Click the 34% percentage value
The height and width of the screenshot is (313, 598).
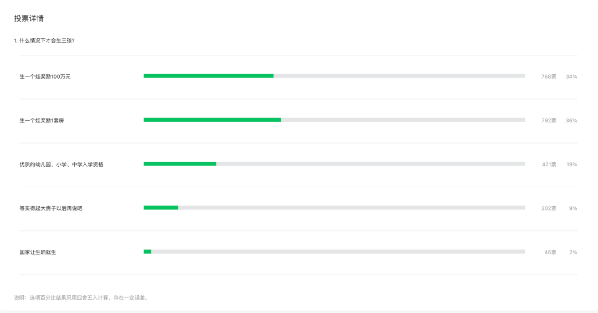click(571, 76)
